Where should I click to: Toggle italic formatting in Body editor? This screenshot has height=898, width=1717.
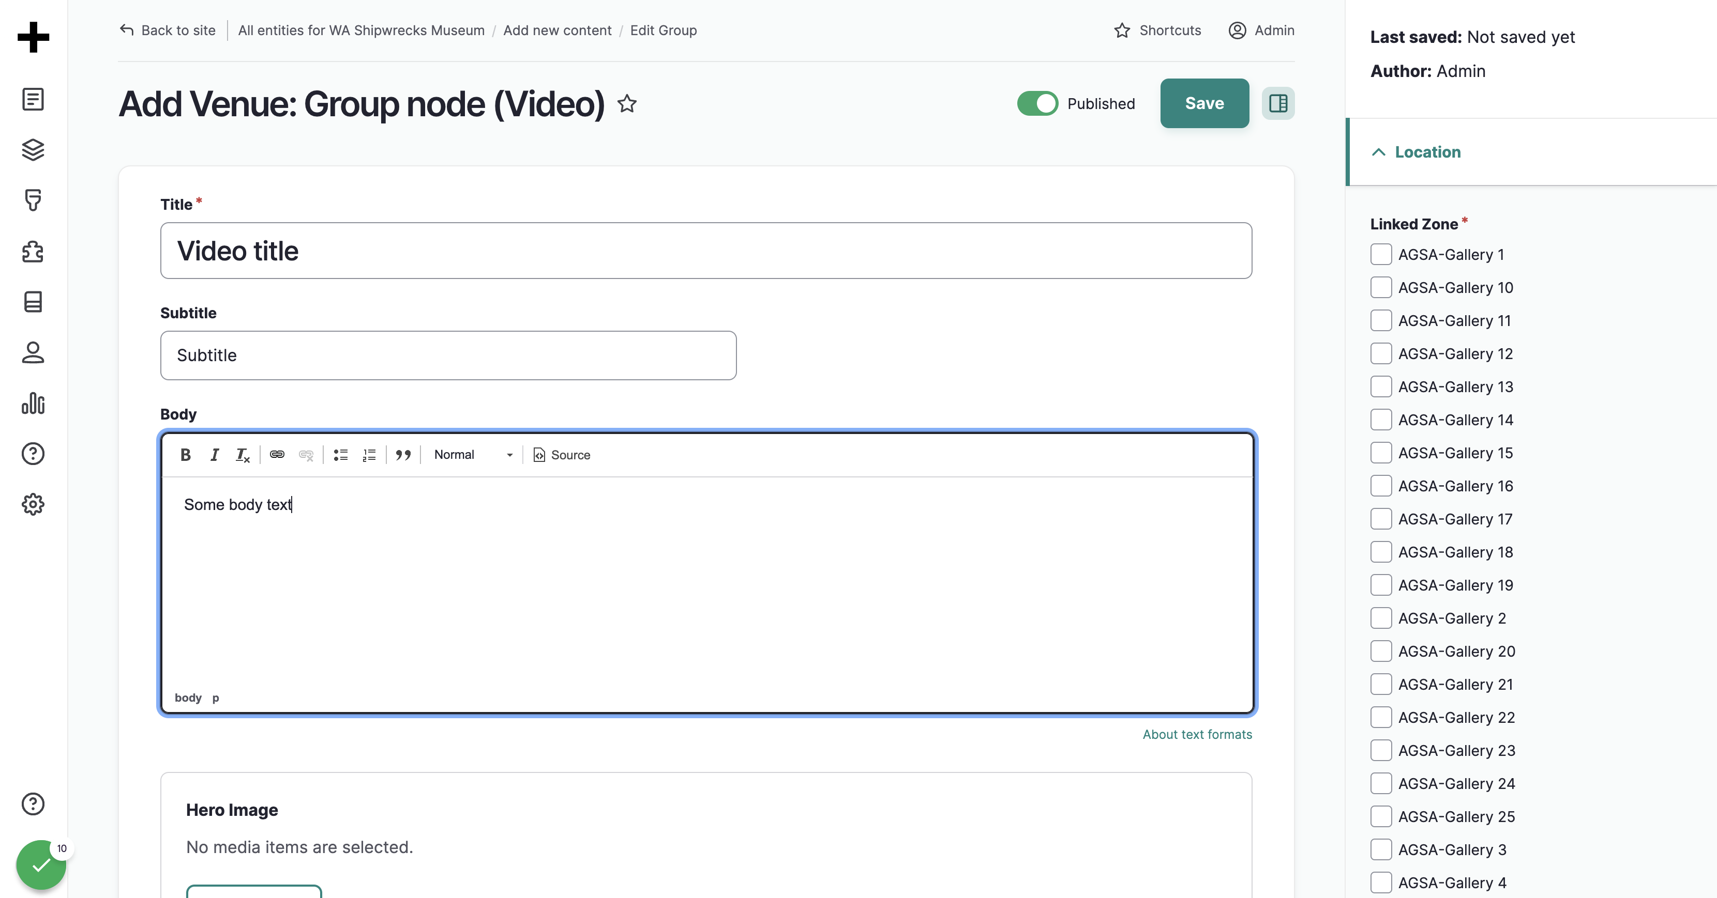(x=215, y=455)
